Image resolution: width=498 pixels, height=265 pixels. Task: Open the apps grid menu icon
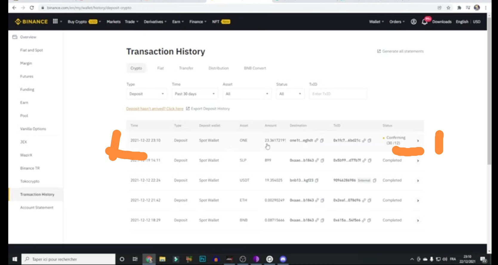coord(55,21)
